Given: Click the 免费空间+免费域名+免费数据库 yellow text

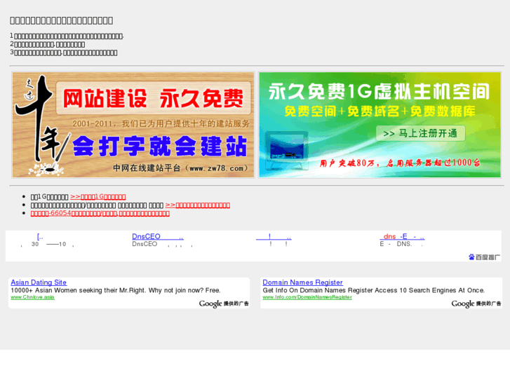Looking at the screenshot, I should coord(380,111).
